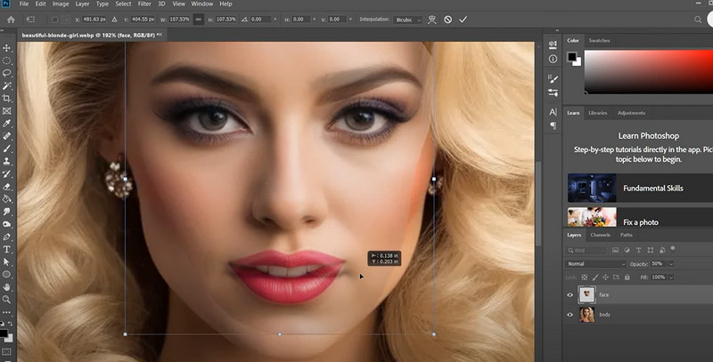This screenshot has width=713, height=362.
Task: Toggle lock all padlock icon
Action: (x=627, y=278)
